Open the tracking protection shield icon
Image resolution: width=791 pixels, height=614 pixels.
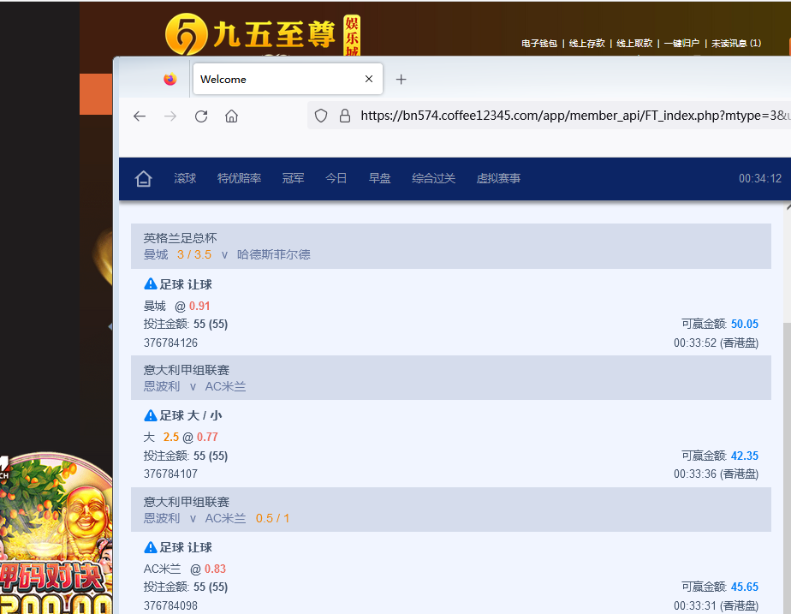point(321,116)
